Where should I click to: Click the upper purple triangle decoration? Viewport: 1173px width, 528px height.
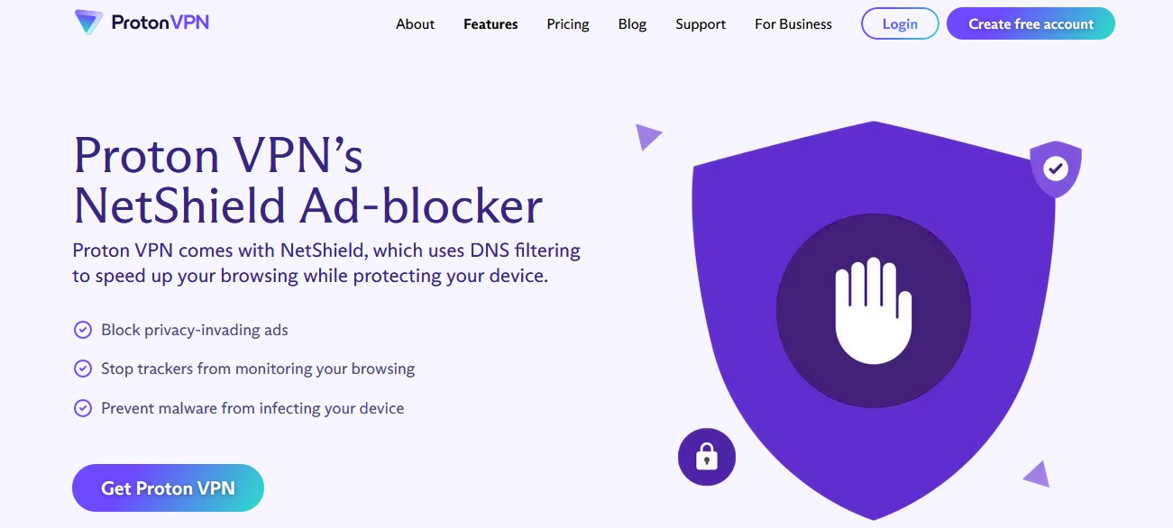tap(647, 135)
